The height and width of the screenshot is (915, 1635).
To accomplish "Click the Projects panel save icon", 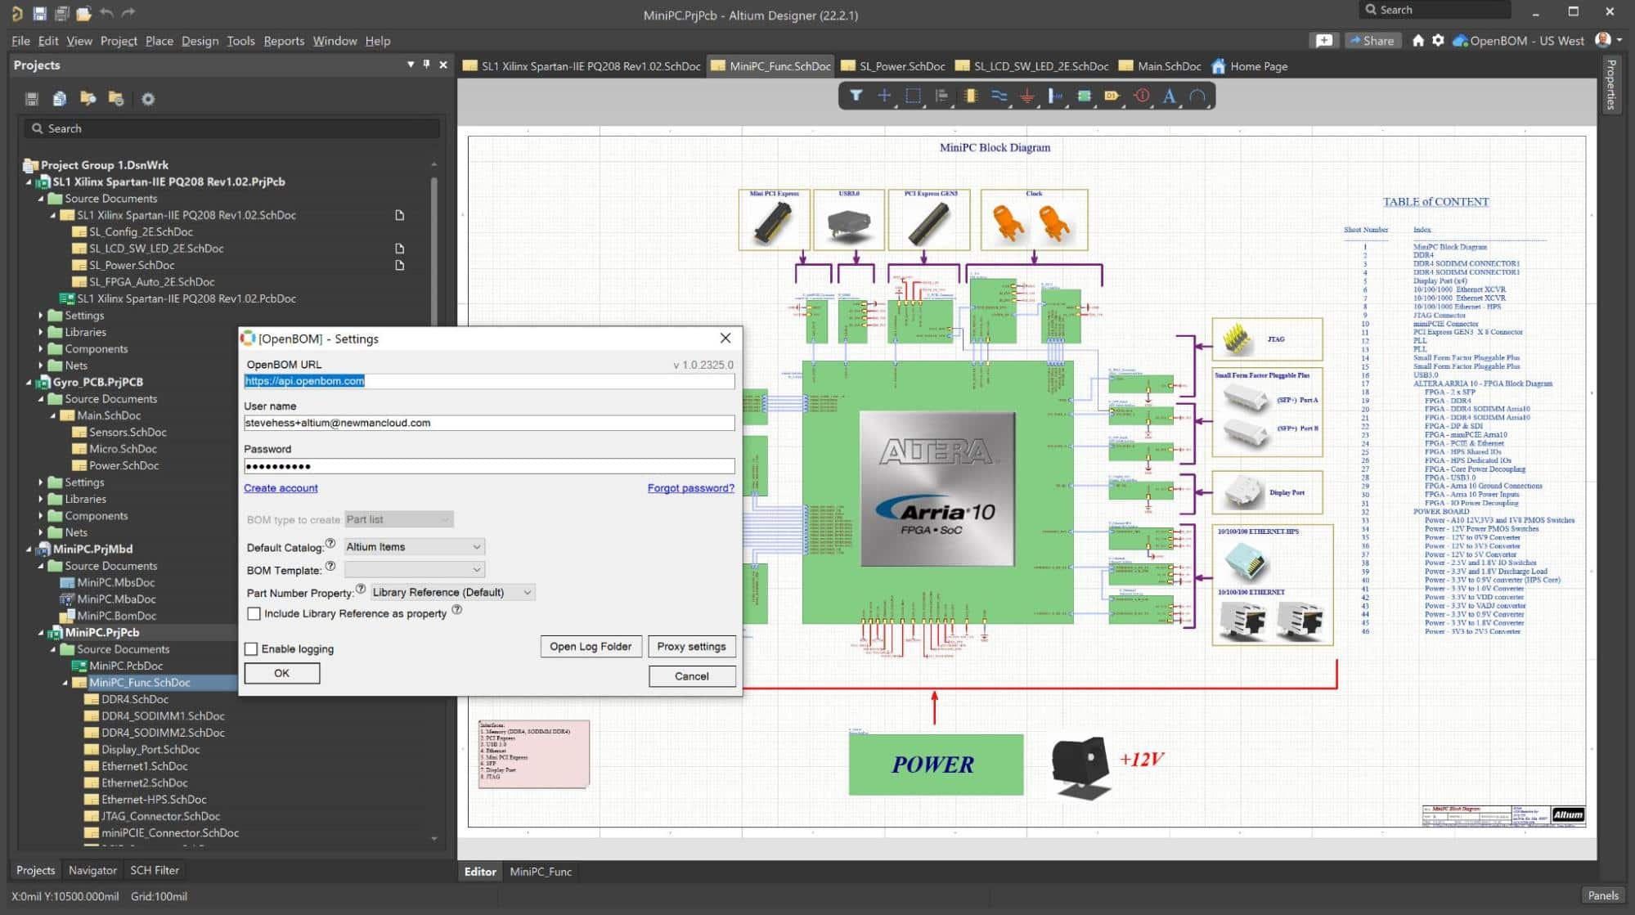I will point(32,99).
